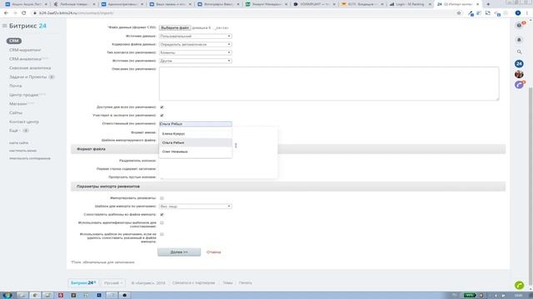Open the Bitrix24 logo home link
Image resolution: width=533 pixels, height=299 pixels.
click(27, 26)
